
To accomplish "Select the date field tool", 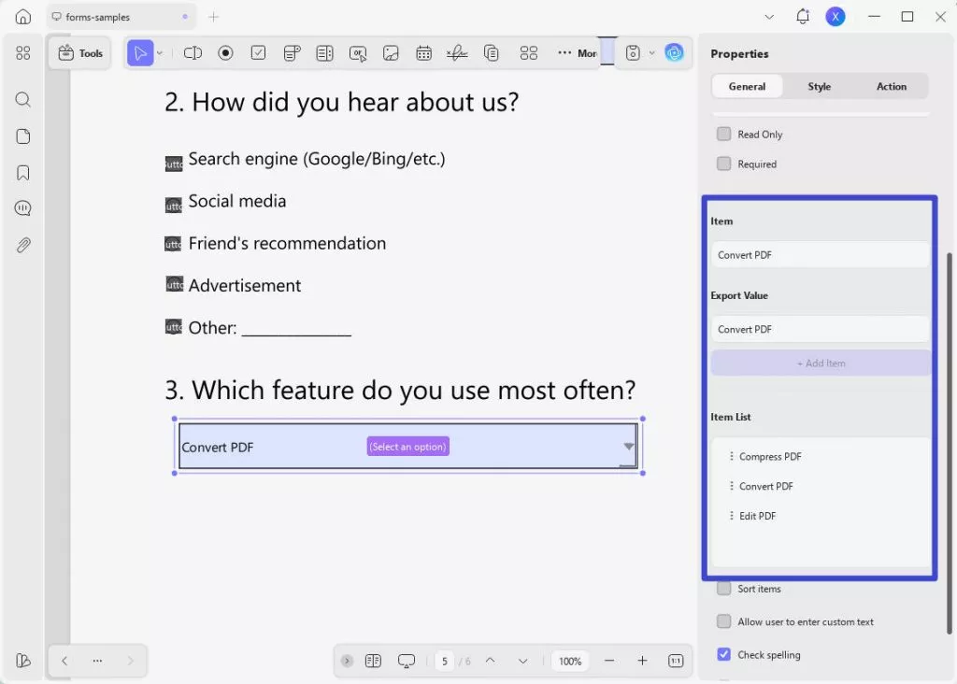I will 423,53.
